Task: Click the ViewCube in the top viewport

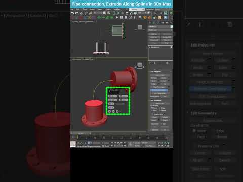Action: pyautogui.click(x=140, y=27)
